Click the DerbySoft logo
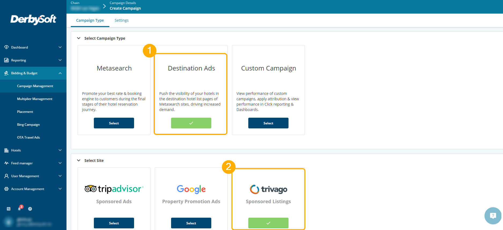Screen dimensions: 503x230 (33, 19)
